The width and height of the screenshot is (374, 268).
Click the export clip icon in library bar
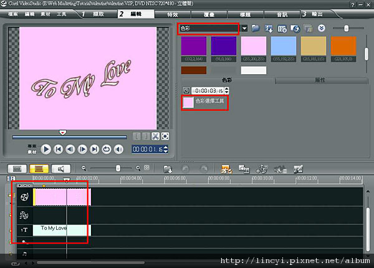(x=295, y=29)
